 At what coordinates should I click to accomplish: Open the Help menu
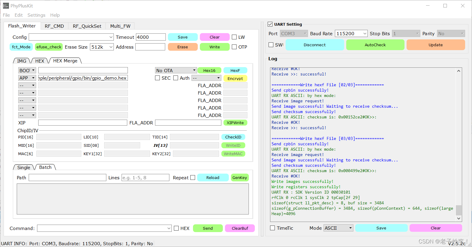point(55,15)
